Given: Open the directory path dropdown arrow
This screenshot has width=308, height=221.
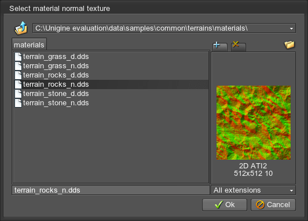Looking at the screenshot, I should click(291, 28).
